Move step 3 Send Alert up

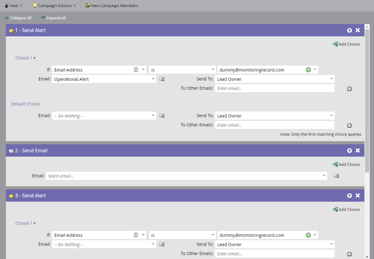pos(349,196)
